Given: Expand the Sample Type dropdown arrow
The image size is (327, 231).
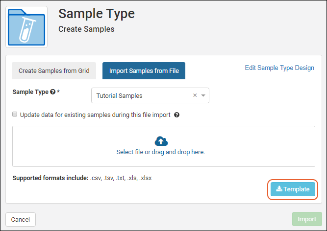Looking at the screenshot, I should (x=203, y=96).
